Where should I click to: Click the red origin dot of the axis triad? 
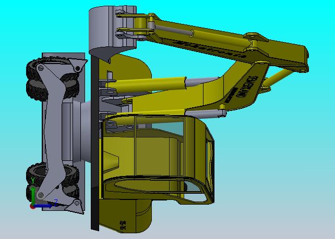pyautogui.click(x=32, y=206)
